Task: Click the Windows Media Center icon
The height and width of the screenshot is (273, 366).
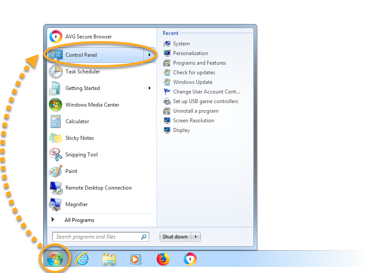Action: coord(55,105)
